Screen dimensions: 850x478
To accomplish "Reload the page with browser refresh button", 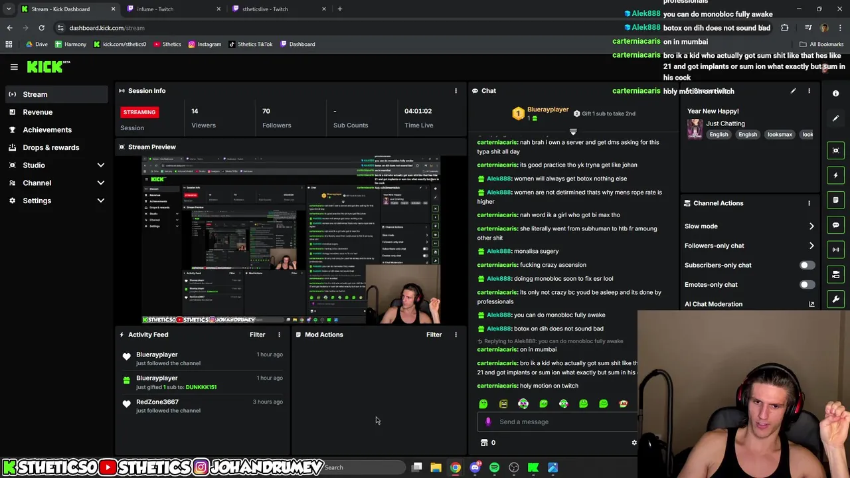I will click(x=41, y=28).
